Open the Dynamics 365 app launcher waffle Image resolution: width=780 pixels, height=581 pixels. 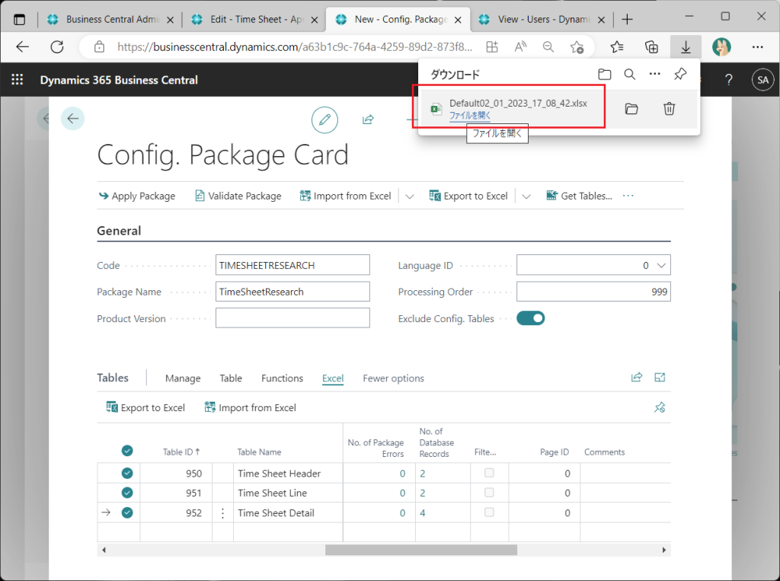click(18, 80)
